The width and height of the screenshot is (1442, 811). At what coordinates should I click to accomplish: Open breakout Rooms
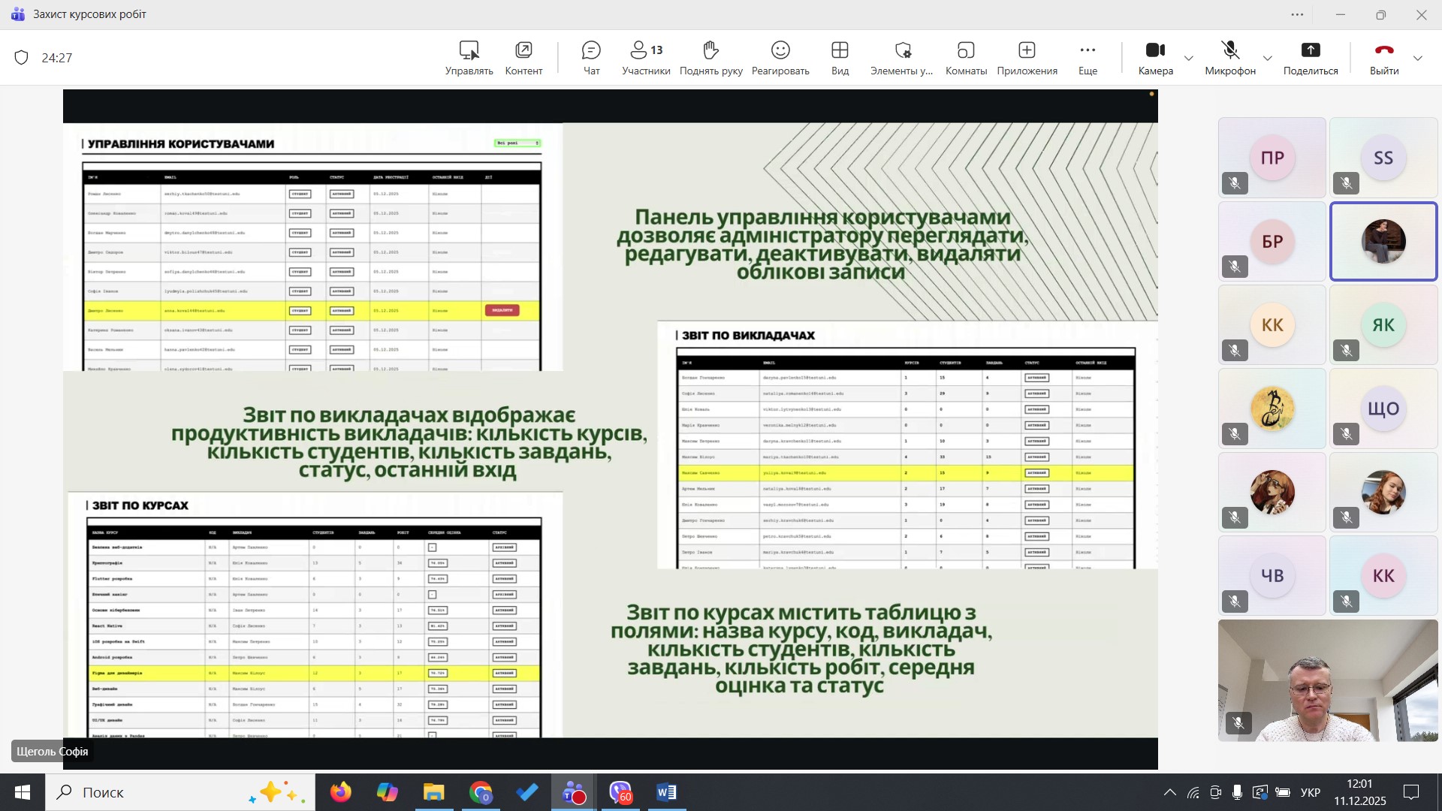pyautogui.click(x=966, y=58)
